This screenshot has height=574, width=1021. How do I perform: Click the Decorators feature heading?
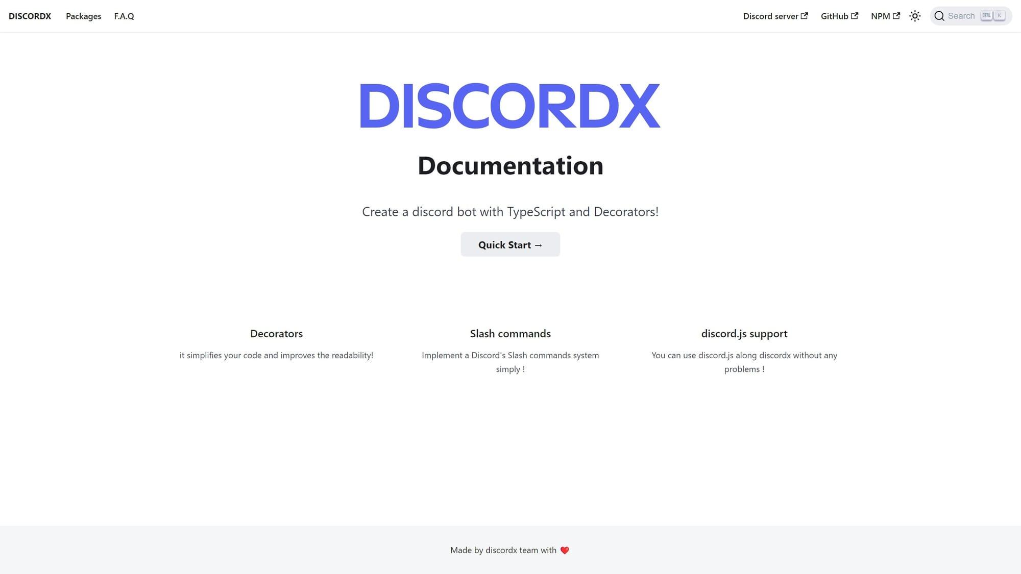point(276,334)
